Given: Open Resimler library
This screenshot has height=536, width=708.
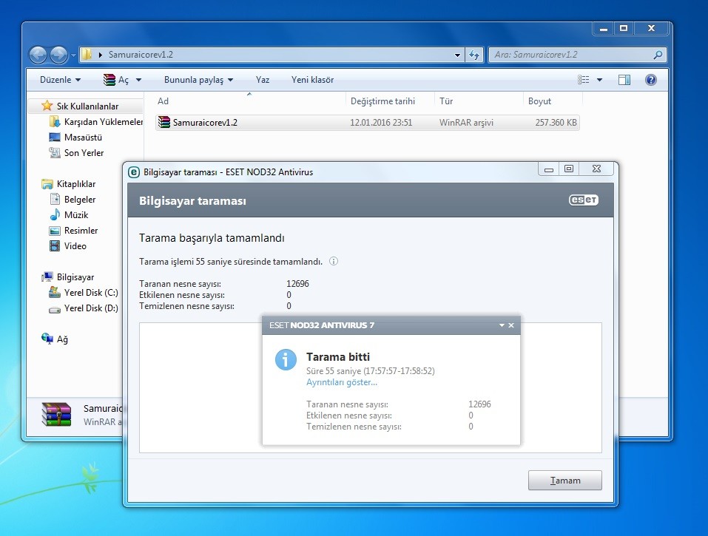Looking at the screenshot, I should pos(81,231).
